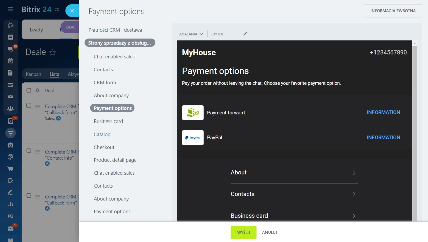Open the documents icon in the sidebar
This screenshot has width=428, height=242.
[11, 73]
